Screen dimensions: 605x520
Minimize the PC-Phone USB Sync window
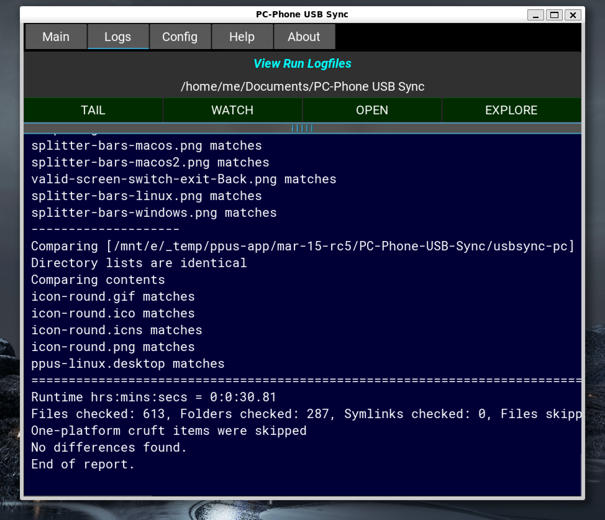pos(535,15)
